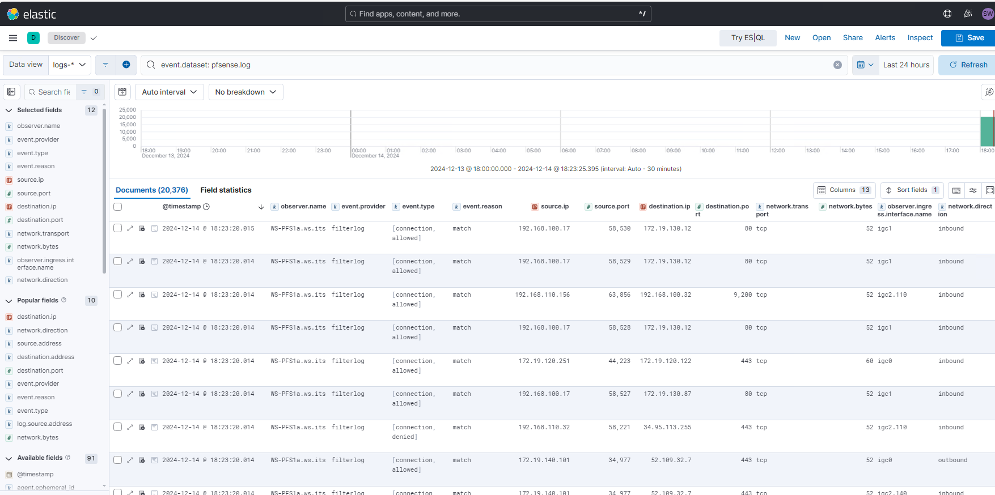995x495 pixels.
Task: Check the outbound igc0 row
Action: pyautogui.click(x=118, y=460)
